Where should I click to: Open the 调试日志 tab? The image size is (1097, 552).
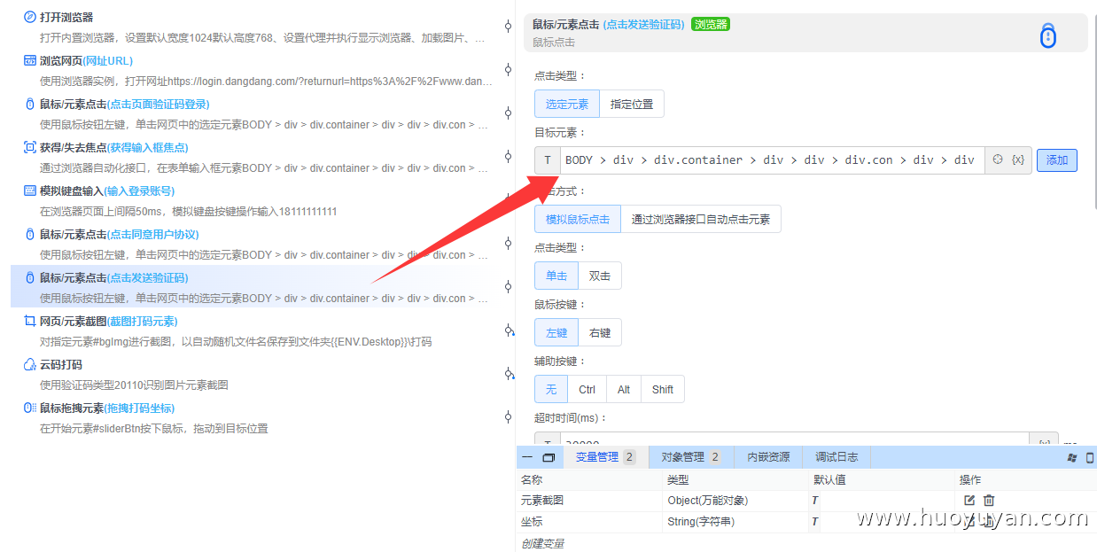pos(836,457)
